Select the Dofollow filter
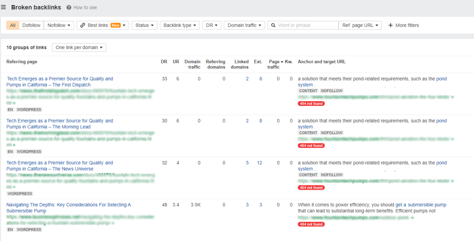The image size is (474, 241). [31, 25]
